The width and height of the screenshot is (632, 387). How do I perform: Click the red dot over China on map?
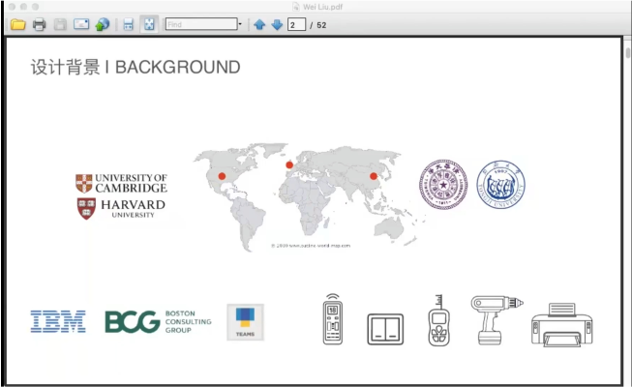point(374,176)
